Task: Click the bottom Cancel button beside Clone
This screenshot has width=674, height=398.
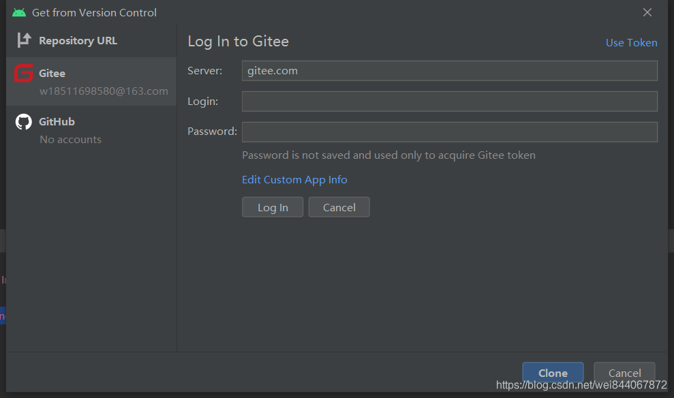Action: pyautogui.click(x=624, y=373)
